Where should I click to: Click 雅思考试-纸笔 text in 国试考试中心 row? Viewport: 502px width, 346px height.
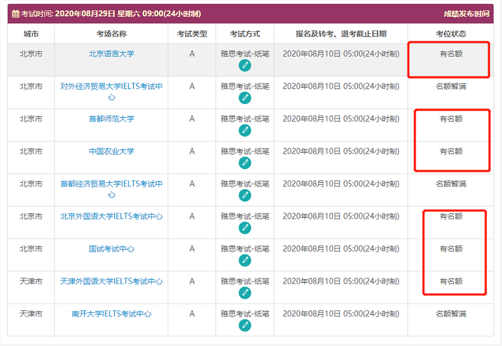pos(245,249)
